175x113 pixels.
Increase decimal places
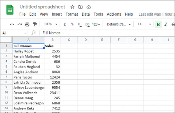tap(87, 25)
